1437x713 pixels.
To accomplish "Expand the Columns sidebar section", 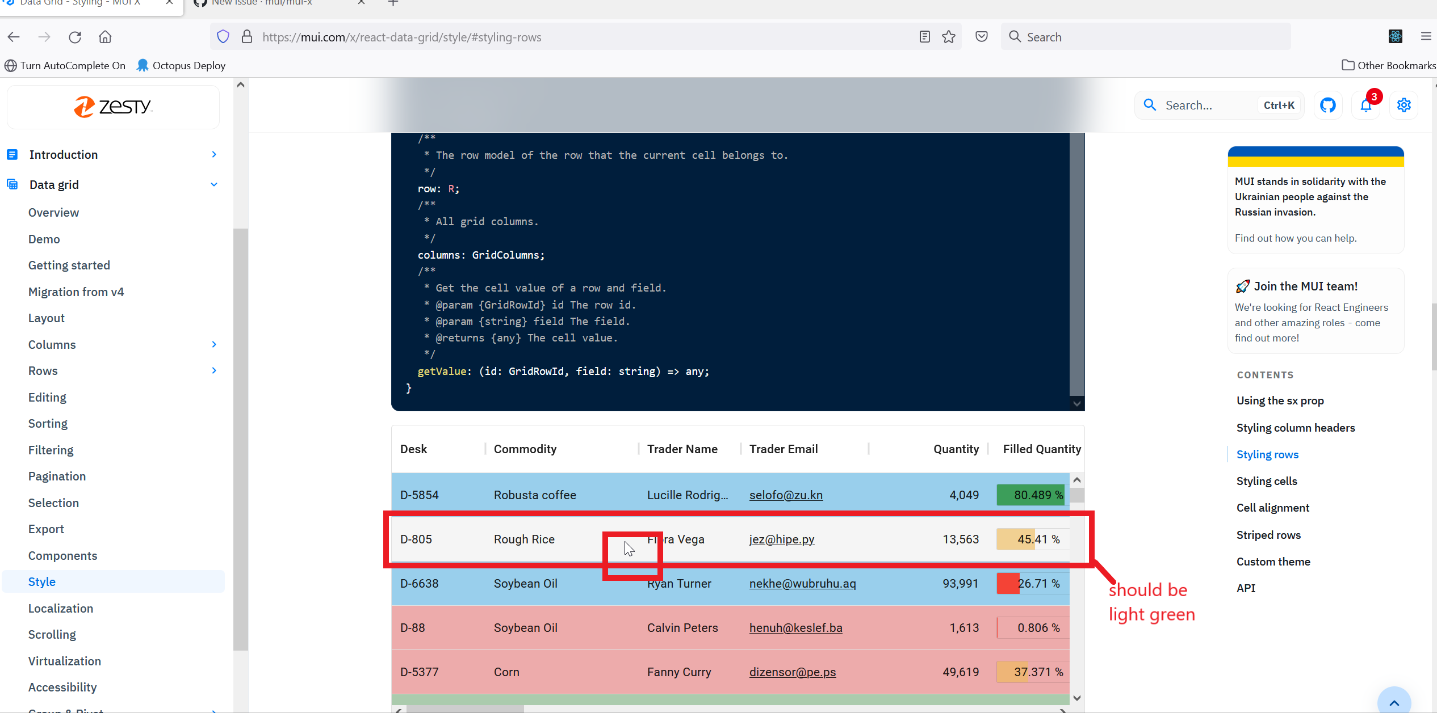I will point(213,344).
